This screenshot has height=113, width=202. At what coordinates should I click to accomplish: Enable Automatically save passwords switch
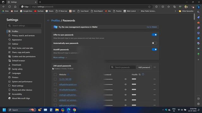[x=154, y=43]
